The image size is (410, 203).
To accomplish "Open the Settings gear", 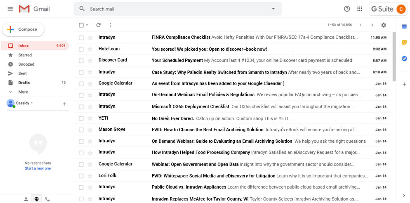I will tap(383, 25).
